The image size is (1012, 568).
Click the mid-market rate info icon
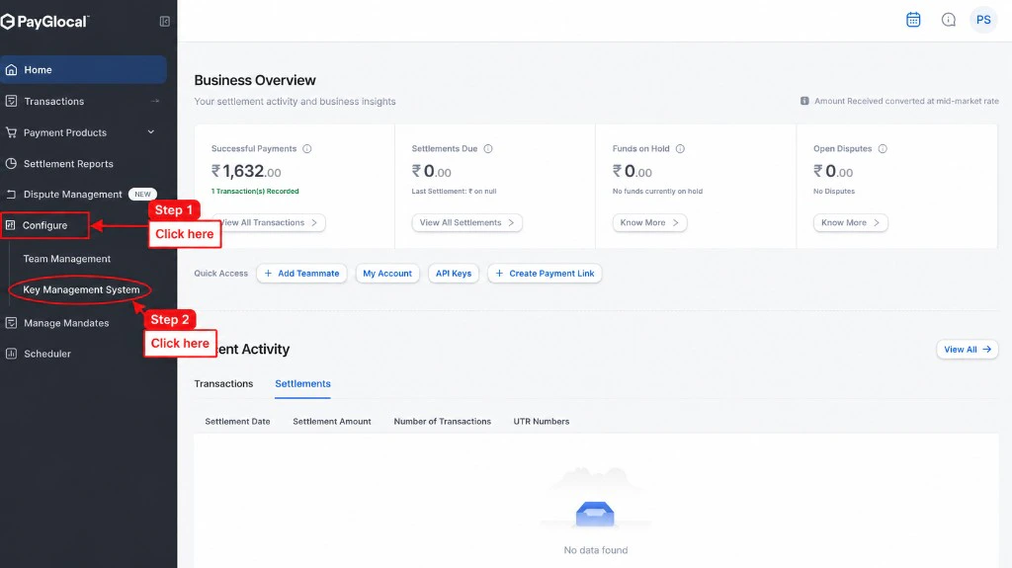point(804,101)
